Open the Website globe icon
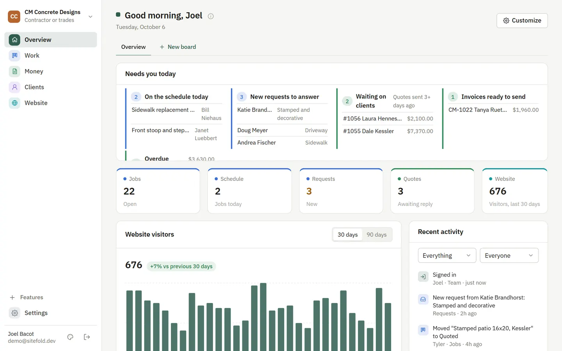Image resolution: width=562 pixels, height=351 pixels. (14, 103)
